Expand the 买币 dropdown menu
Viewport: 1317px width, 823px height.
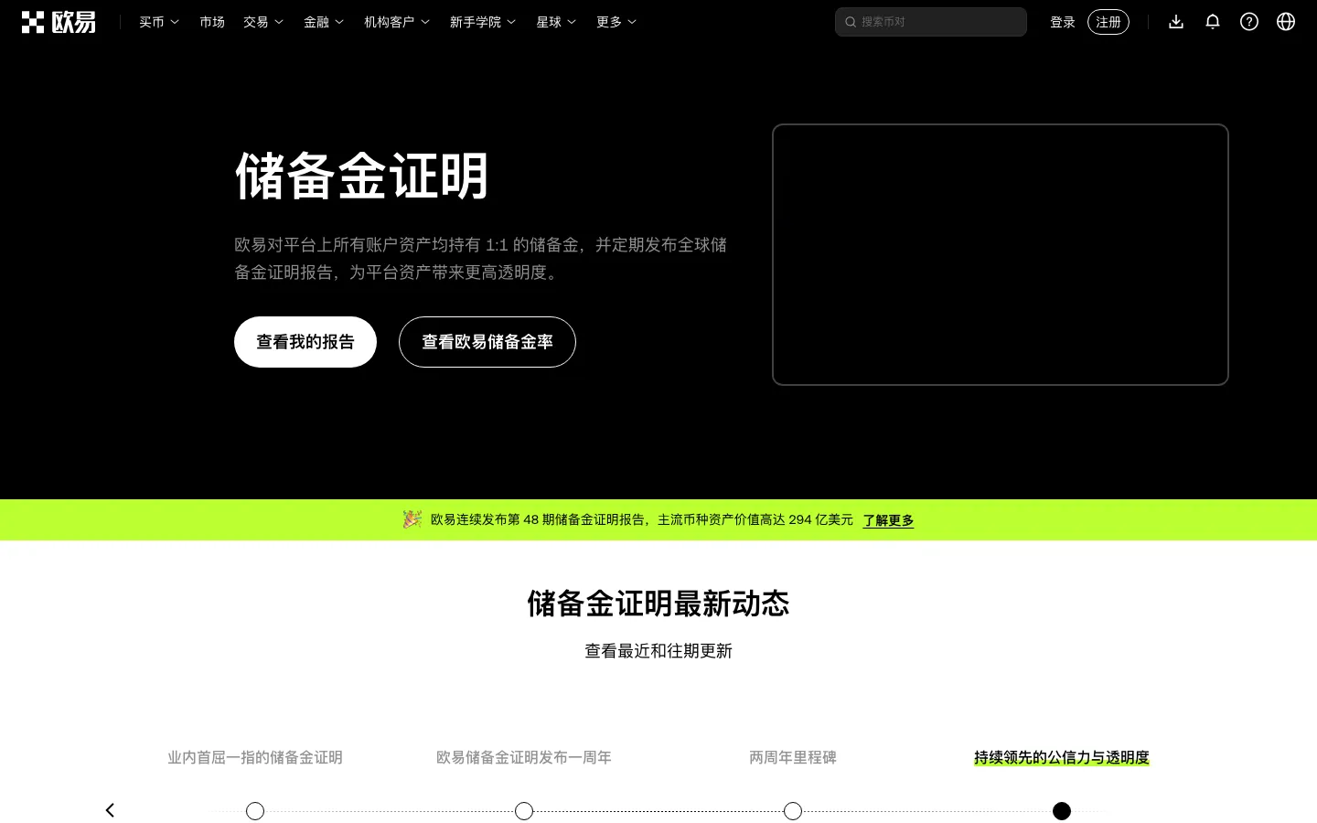pyautogui.click(x=159, y=22)
